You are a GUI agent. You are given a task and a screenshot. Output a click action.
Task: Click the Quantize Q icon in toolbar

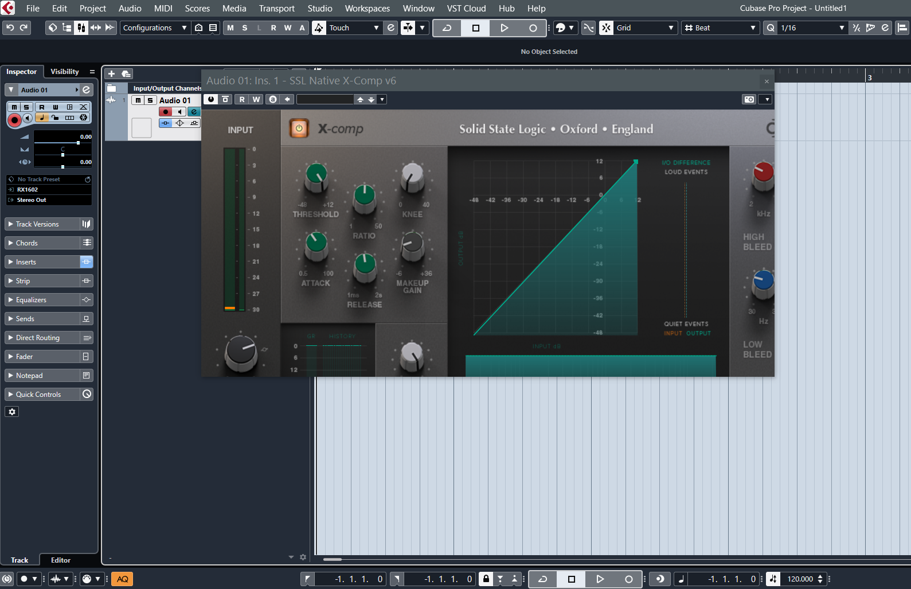pos(771,28)
